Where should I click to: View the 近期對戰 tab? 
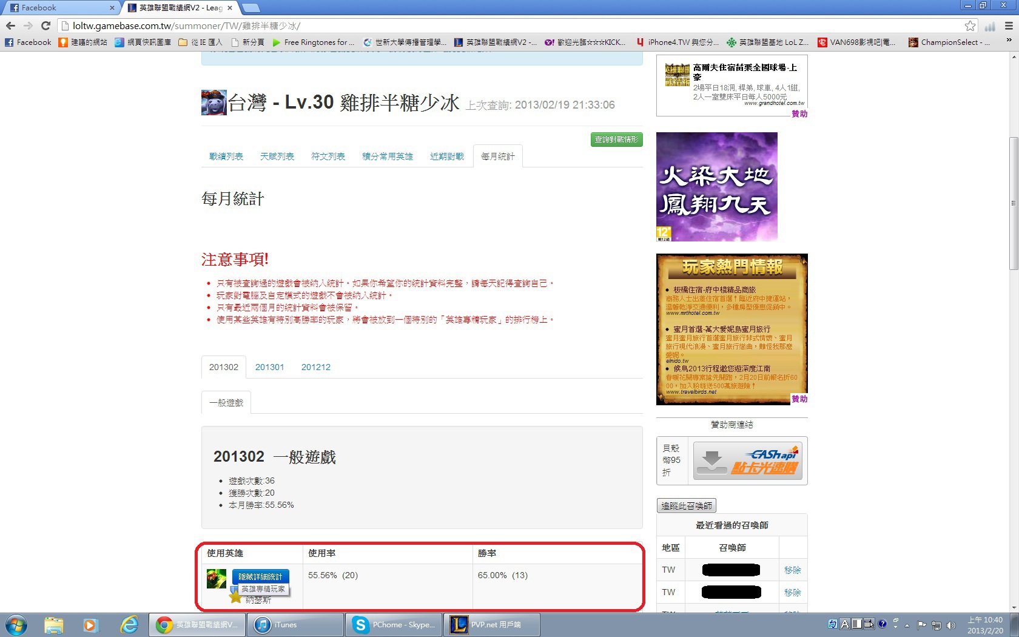click(x=447, y=157)
